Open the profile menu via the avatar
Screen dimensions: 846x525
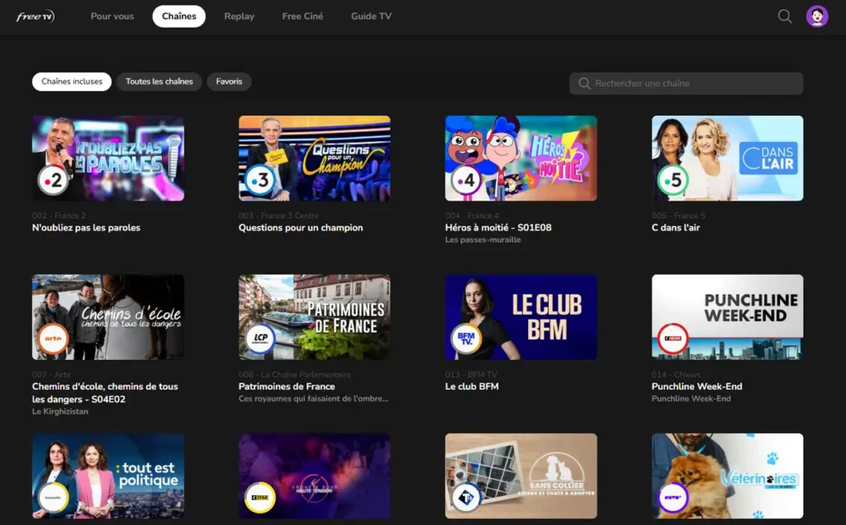tap(816, 16)
